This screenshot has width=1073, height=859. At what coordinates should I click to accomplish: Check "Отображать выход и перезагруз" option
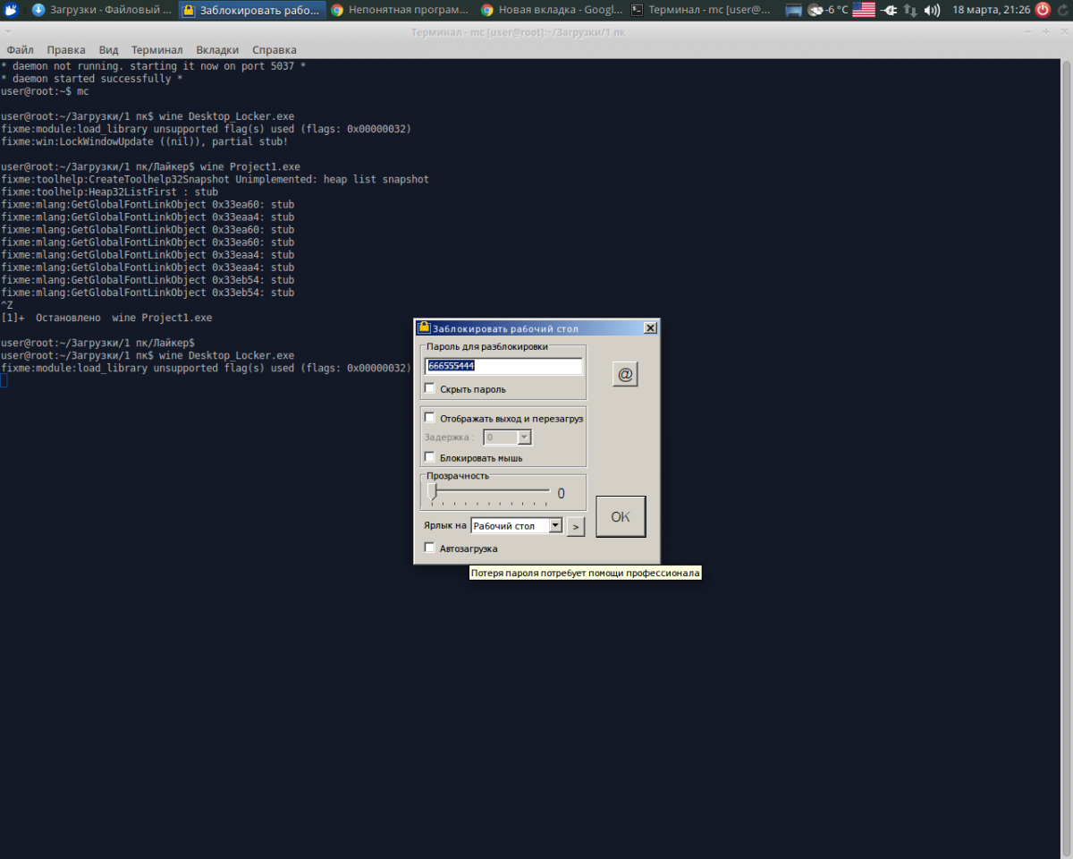[x=430, y=418]
